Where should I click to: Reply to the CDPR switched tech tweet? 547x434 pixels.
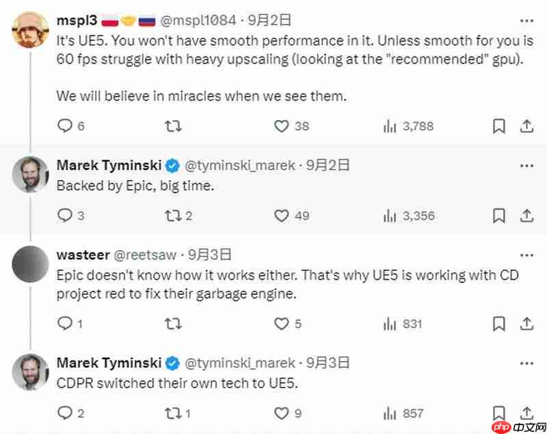point(64,413)
